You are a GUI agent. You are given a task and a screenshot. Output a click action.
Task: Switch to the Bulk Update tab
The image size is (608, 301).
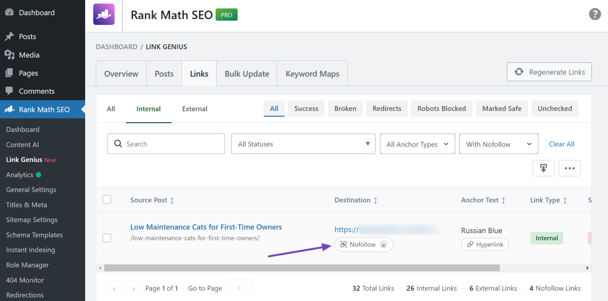pos(247,74)
